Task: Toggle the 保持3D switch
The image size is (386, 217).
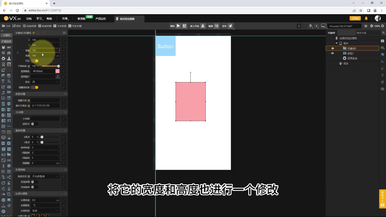Action: pos(34,124)
